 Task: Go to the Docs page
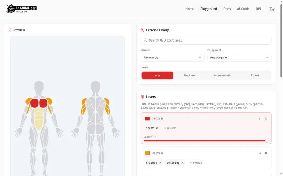point(227,9)
